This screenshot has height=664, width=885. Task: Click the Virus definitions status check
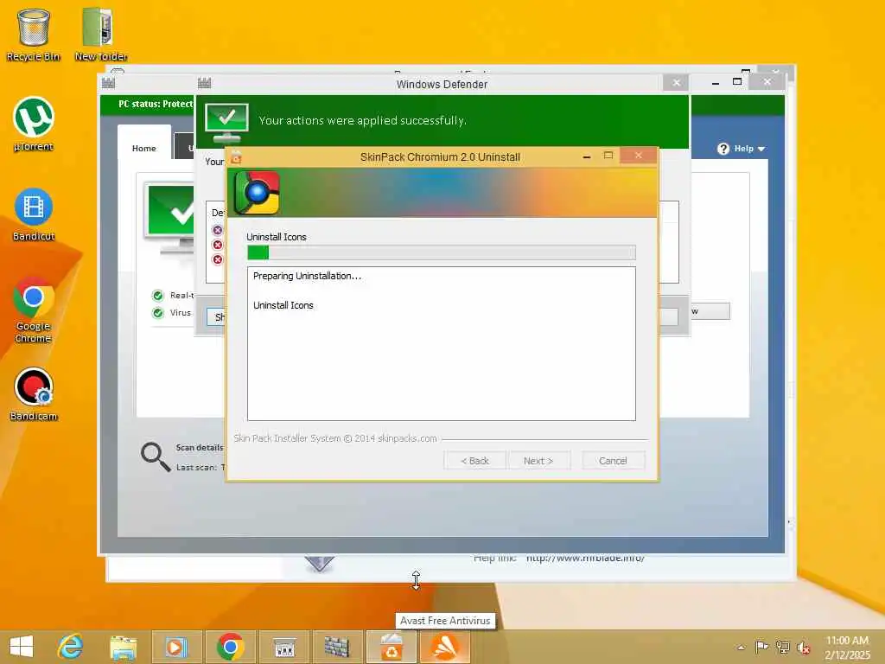[157, 313]
